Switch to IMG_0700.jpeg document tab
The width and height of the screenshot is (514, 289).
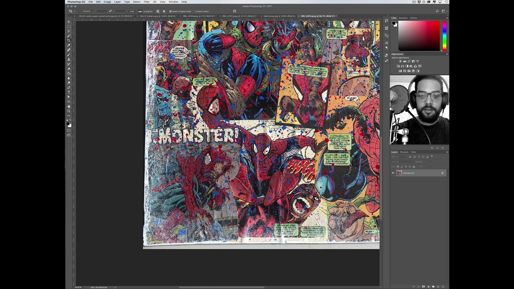click(x=199, y=16)
